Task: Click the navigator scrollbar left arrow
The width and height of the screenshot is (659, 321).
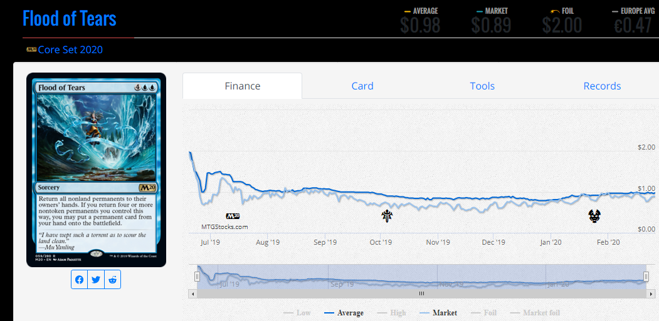Action: [193, 293]
